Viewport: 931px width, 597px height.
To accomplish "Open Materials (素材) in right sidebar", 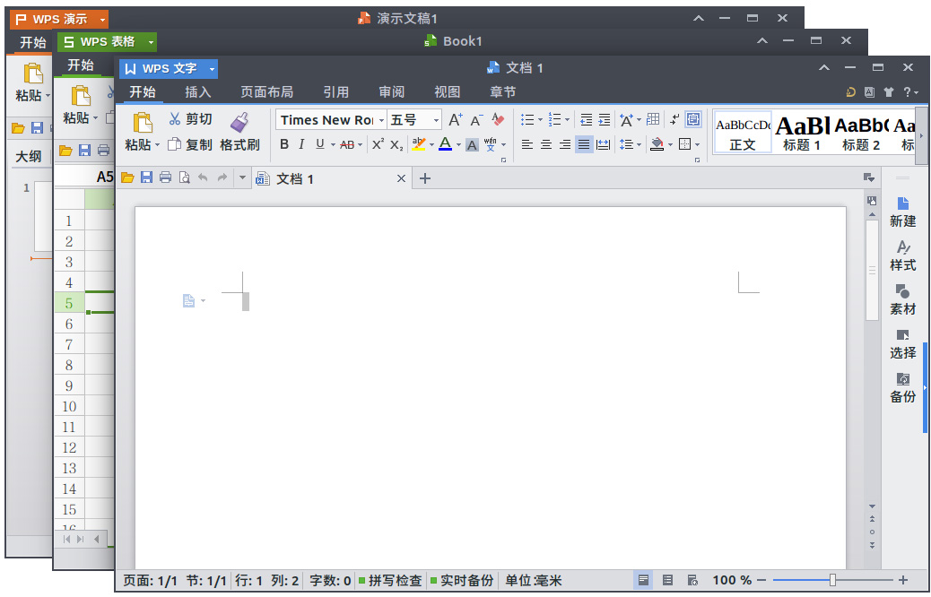I will click(x=902, y=300).
